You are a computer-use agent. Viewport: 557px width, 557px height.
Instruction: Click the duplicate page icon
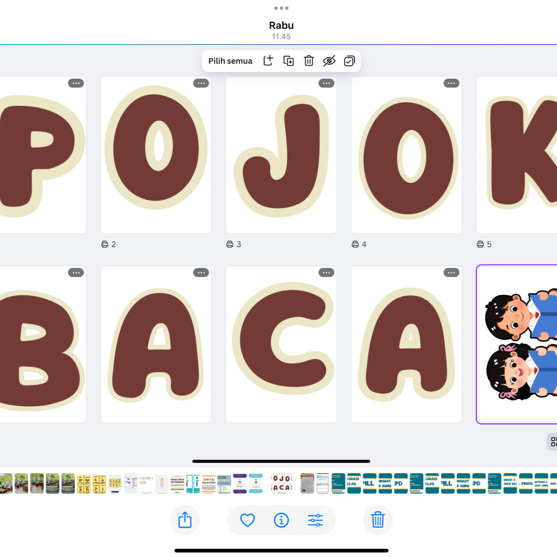[289, 61]
